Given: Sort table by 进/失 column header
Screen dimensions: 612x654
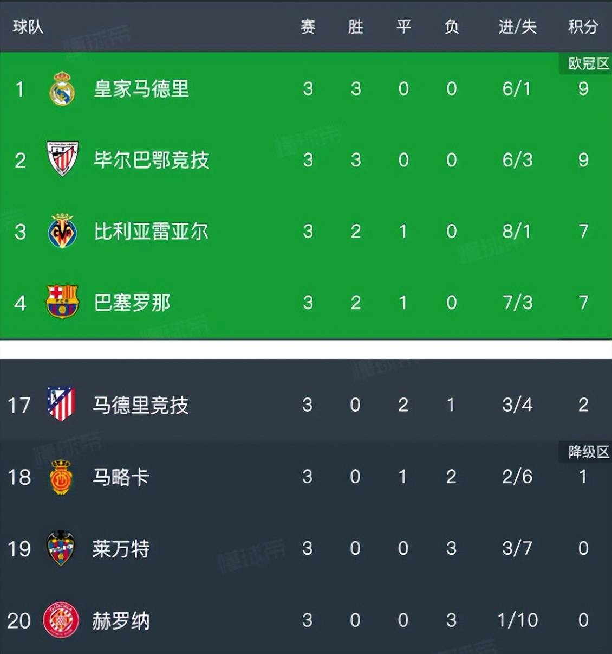Looking at the screenshot, I should pos(517,27).
